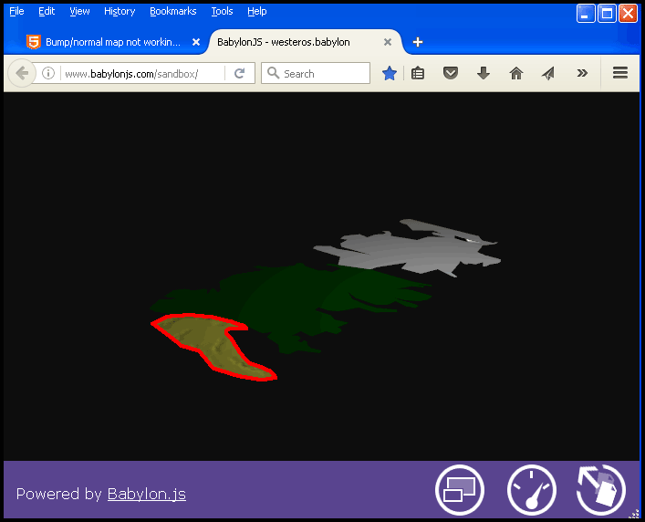Open the History menu

[120, 11]
